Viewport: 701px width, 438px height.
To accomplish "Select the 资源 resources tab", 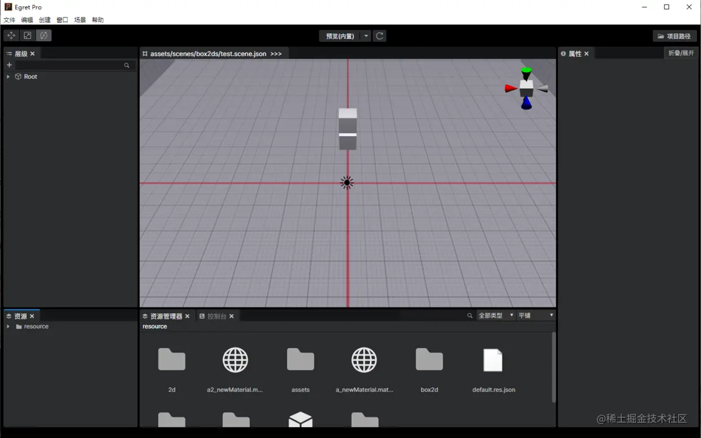I will click(x=20, y=316).
